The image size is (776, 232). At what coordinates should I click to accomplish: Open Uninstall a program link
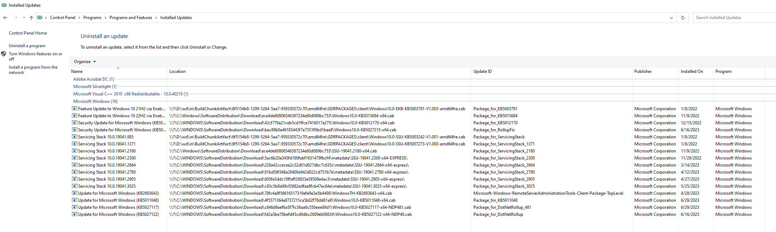(27, 46)
